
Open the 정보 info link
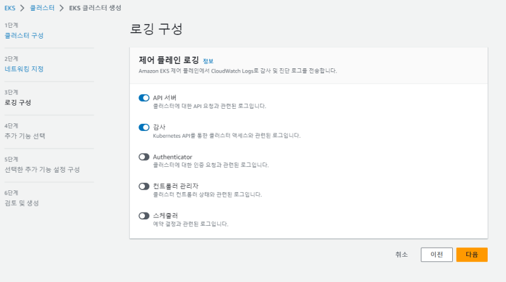pos(208,61)
